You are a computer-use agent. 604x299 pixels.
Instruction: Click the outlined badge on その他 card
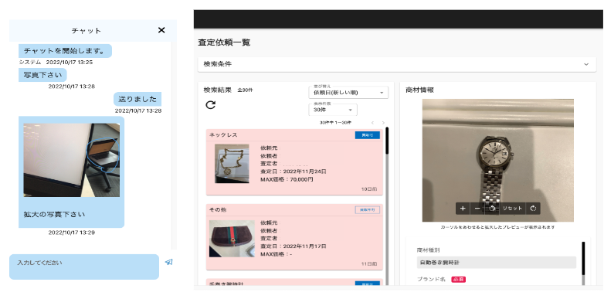pyautogui.click(x=368, y=210)
